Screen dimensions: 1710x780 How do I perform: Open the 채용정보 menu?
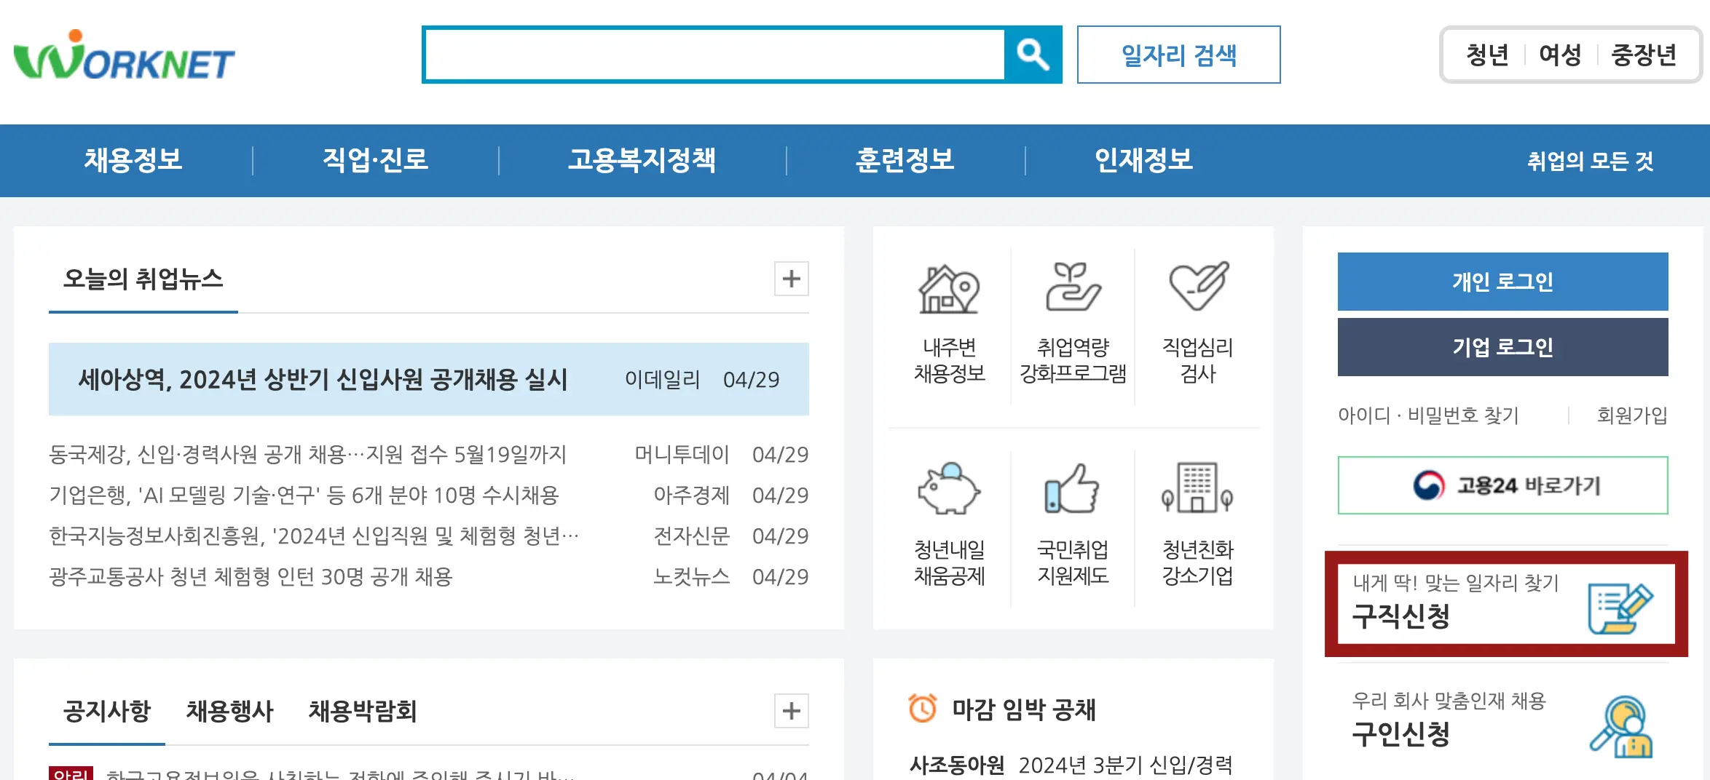pos(134,161)
